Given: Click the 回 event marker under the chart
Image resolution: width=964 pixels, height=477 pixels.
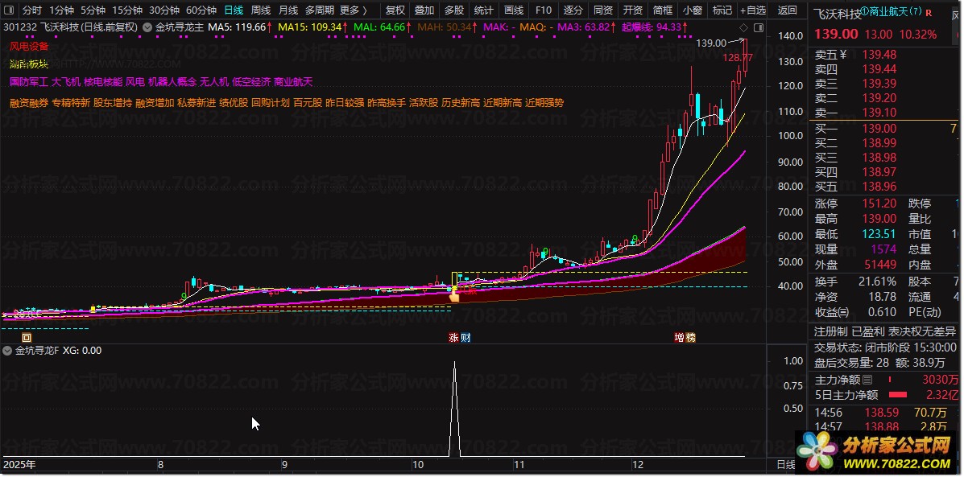Looking at the screenshot, I should pos(27,338).
